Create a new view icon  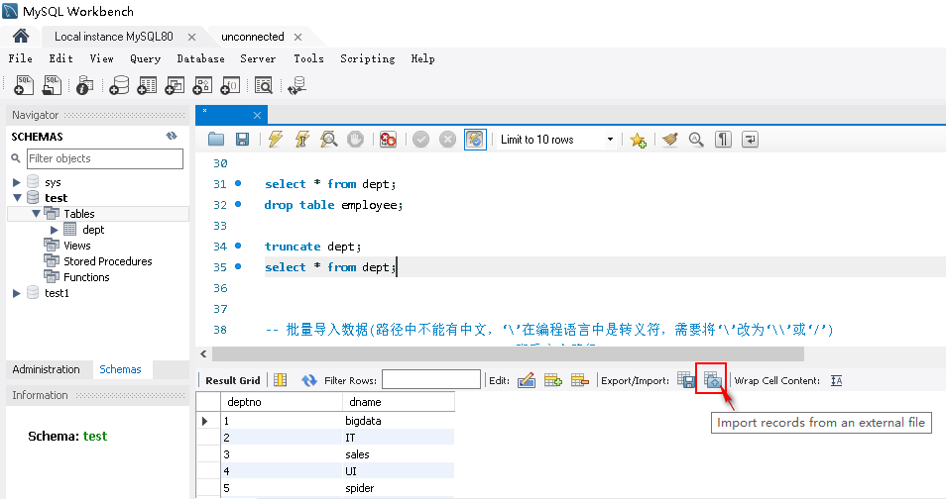click(x=175, y=85)
